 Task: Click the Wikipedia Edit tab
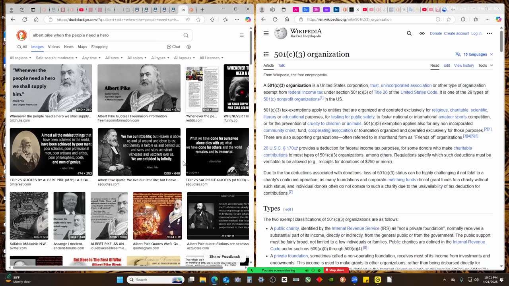pos(447,66)
